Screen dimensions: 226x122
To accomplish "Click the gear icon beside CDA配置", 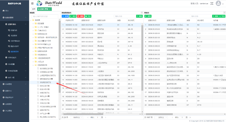I will (6, 64).
